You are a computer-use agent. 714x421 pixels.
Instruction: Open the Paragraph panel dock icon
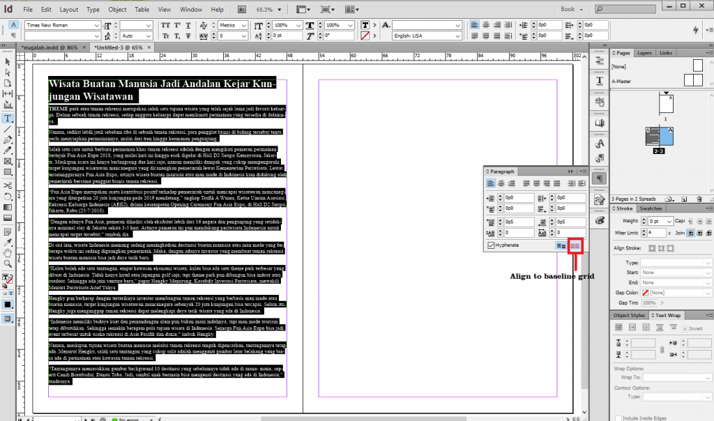tap(600, 178)
